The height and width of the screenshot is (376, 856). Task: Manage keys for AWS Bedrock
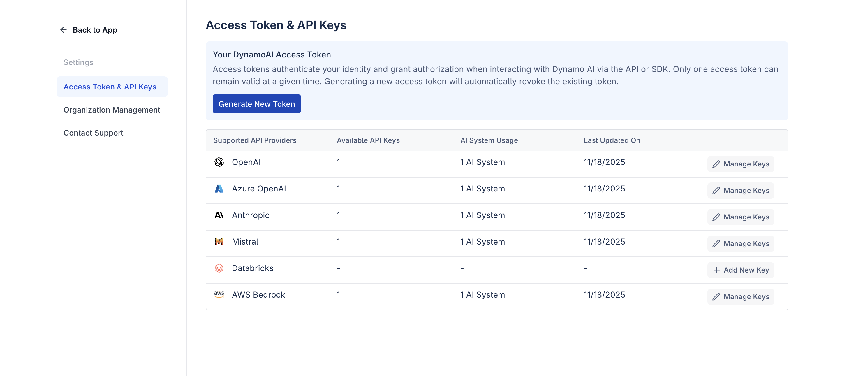click(x=740, y=296)
